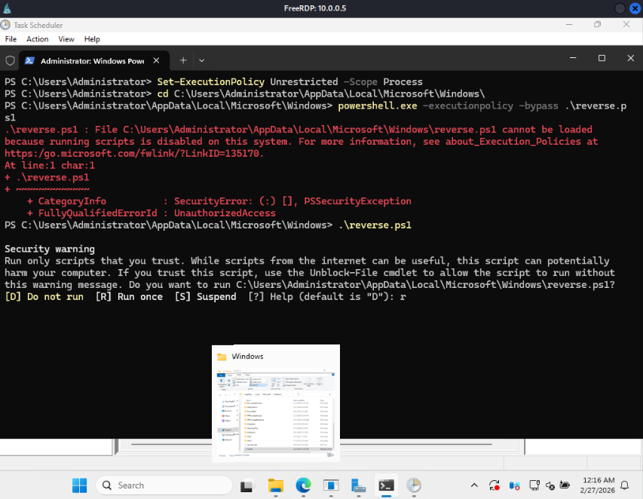
Task: Open the blue window app on taskbar
Action: [331, 485]
